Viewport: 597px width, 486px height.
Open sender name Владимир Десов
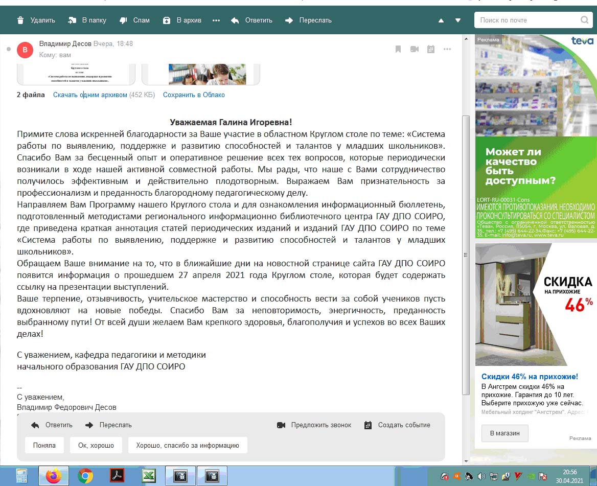click(x=65, y=44)
